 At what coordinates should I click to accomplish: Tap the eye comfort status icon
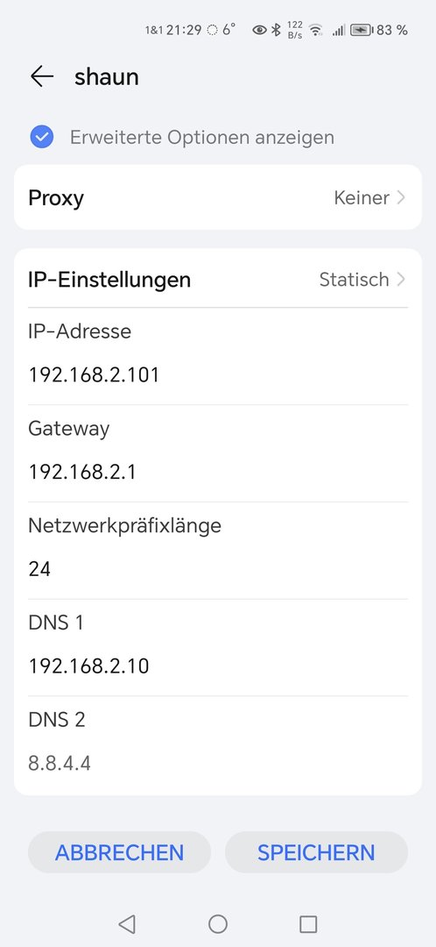coord(259,30)
